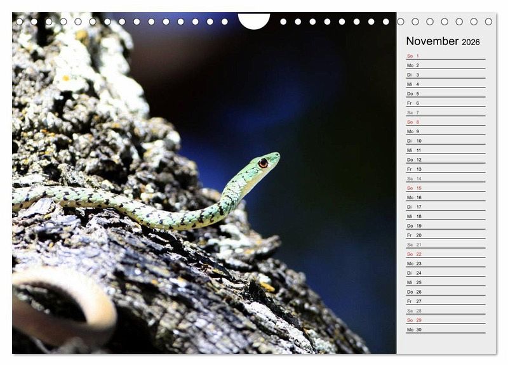Select the Di 3 date row
This screenshot has height=366, width=508.
pyautogui.click(x=446, y=74)
